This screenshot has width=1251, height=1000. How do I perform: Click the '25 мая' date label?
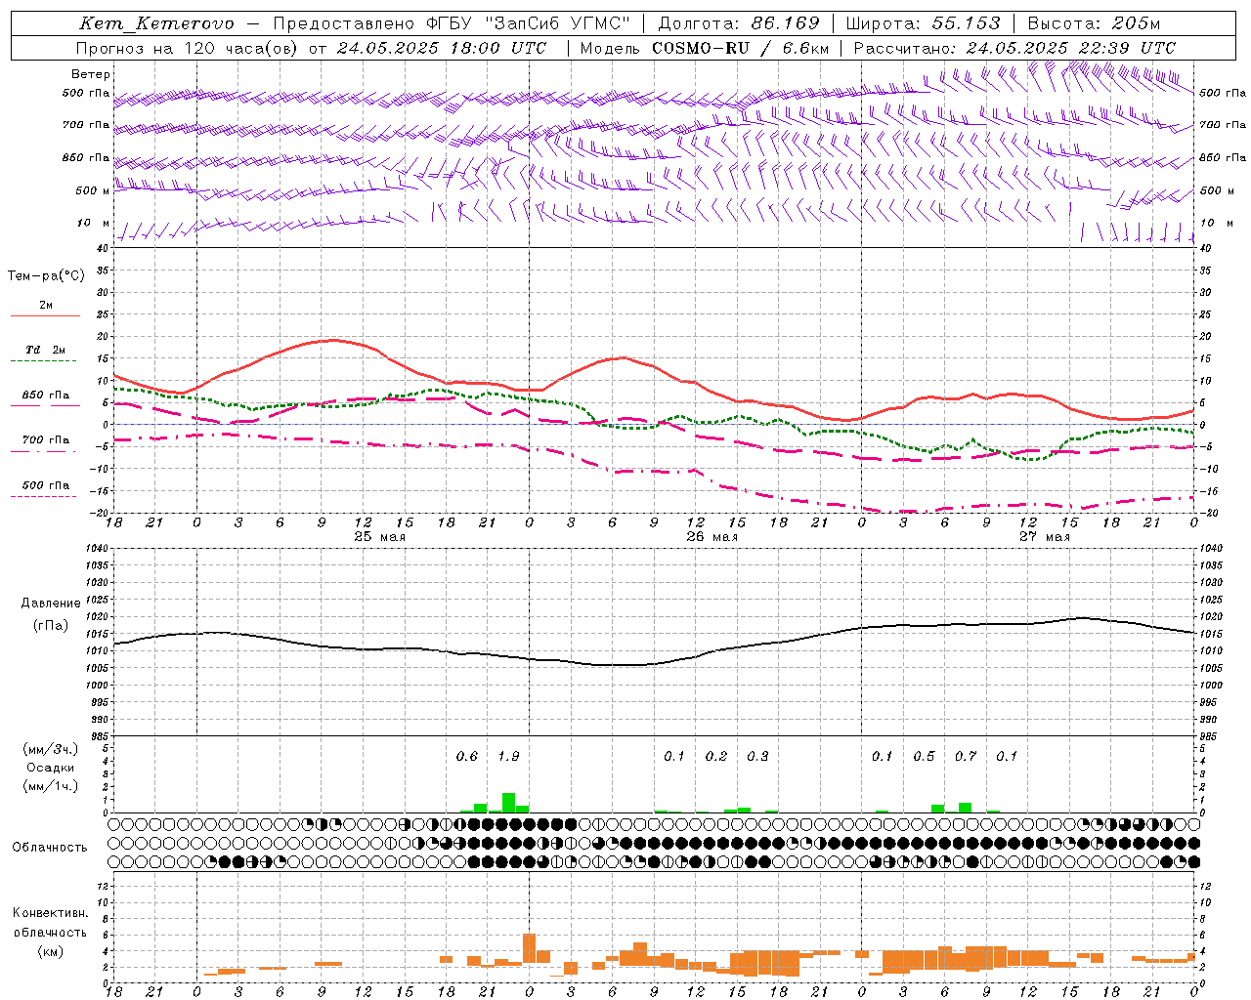pyautogui.click(x=379, y=537)
